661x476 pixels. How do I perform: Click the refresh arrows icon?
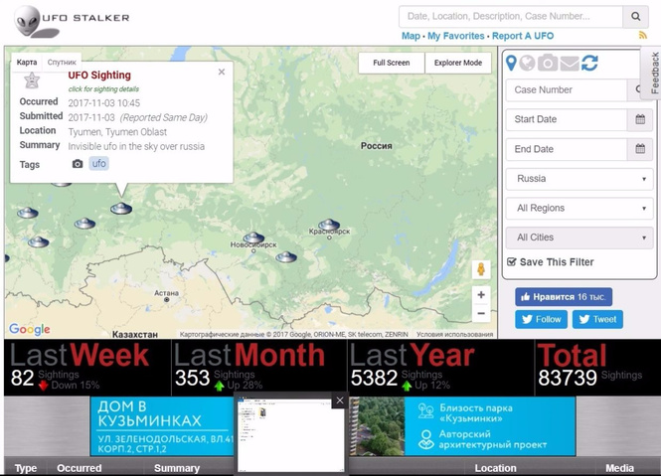point(589,63)
